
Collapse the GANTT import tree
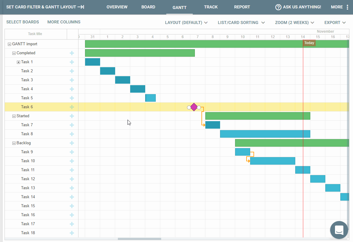[9, 44]
